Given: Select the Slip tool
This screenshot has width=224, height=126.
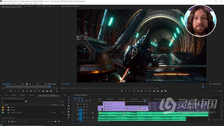Looking at the screenshot, I should pyautogui.click(x=69, y=109).
